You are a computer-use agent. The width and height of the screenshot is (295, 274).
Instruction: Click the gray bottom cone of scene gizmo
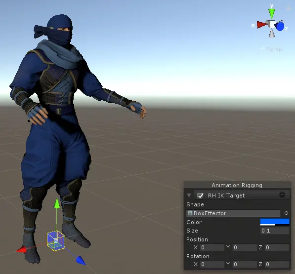(271, 33)
